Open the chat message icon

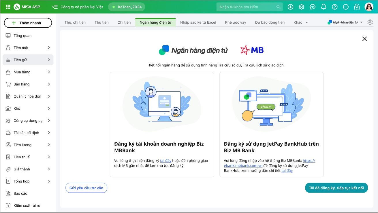tap(313, 7)
